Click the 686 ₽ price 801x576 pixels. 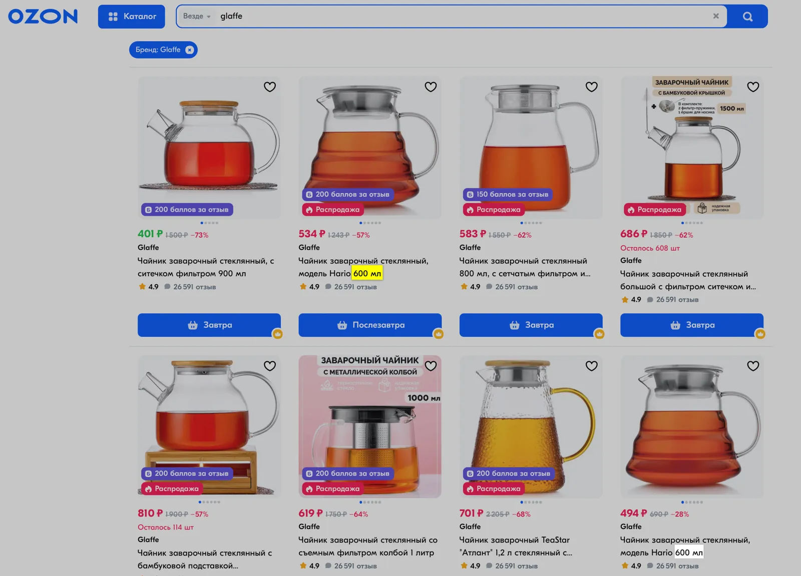tap(634, 234)
